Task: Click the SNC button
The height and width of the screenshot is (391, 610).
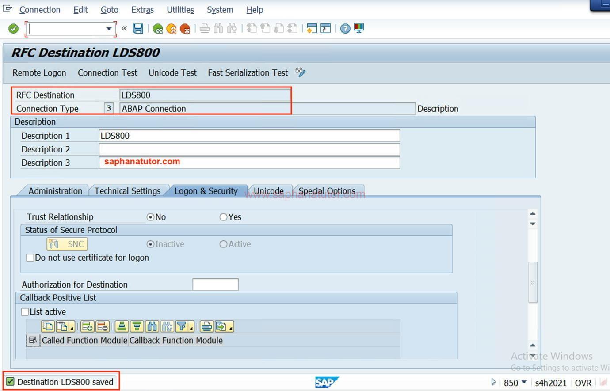Action: coord(67,244)
